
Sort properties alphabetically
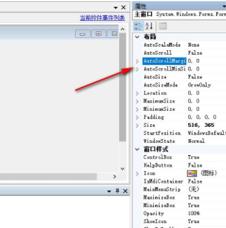[x=149, y=26]
